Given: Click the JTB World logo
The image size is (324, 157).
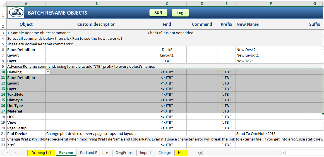Looking at the screenshot, I should tap(16, 12).
